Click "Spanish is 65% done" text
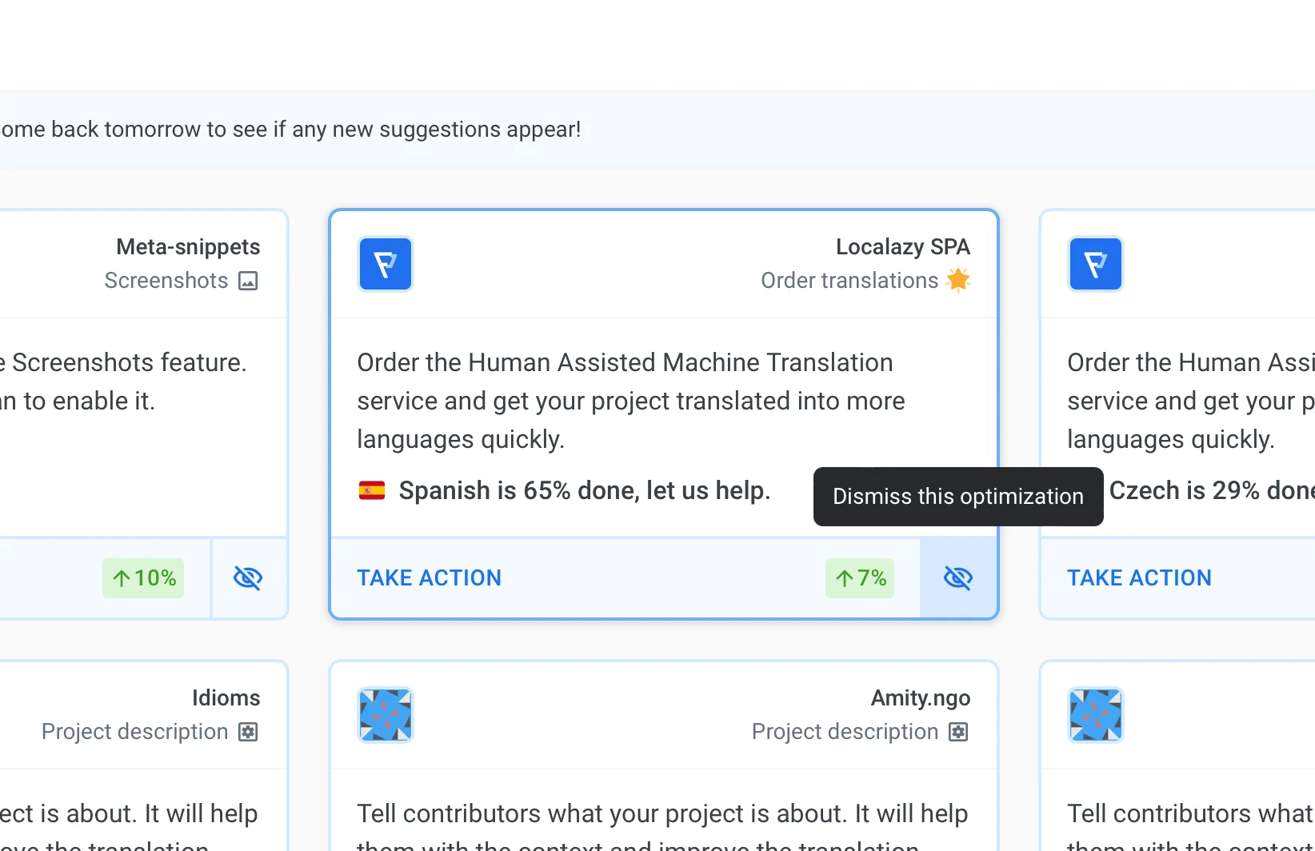Viewport: 1315px width, 851px height. coord(584,490)
